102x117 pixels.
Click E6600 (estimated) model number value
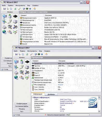pos(66,103)
